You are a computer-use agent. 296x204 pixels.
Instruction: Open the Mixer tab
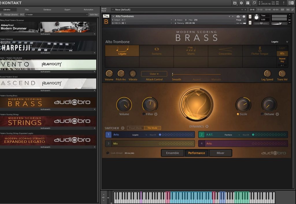220,153
